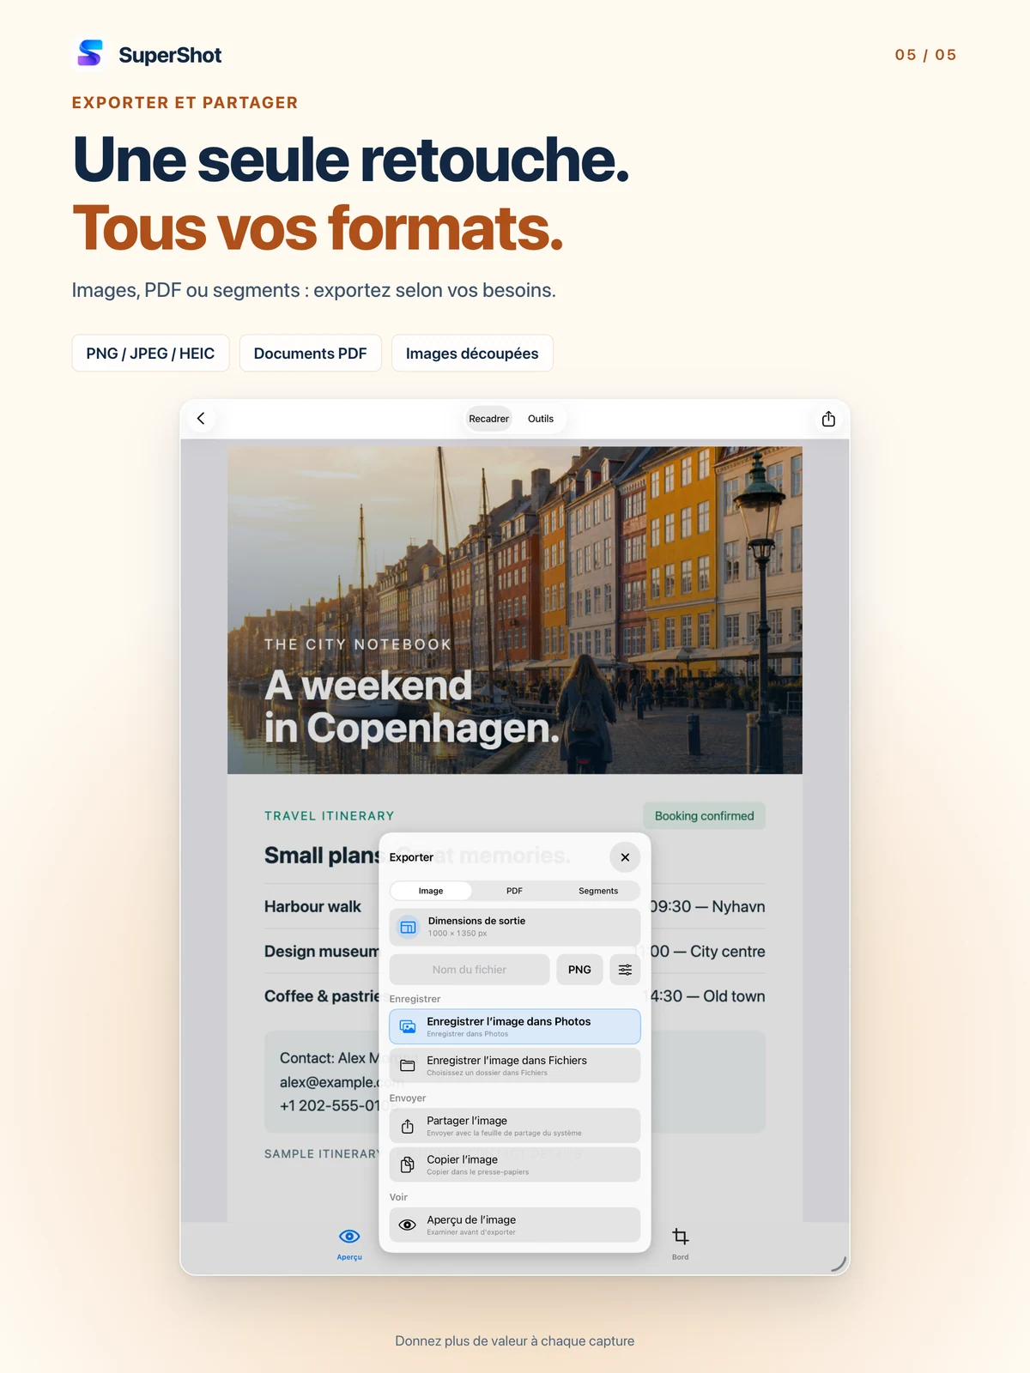This screenshot has height=1373, width=1030.
Task: Close the Exporter panel
Action: [x=625, y=857]
